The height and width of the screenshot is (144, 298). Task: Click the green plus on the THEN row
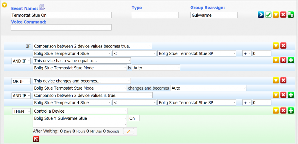tap(291, 111)
